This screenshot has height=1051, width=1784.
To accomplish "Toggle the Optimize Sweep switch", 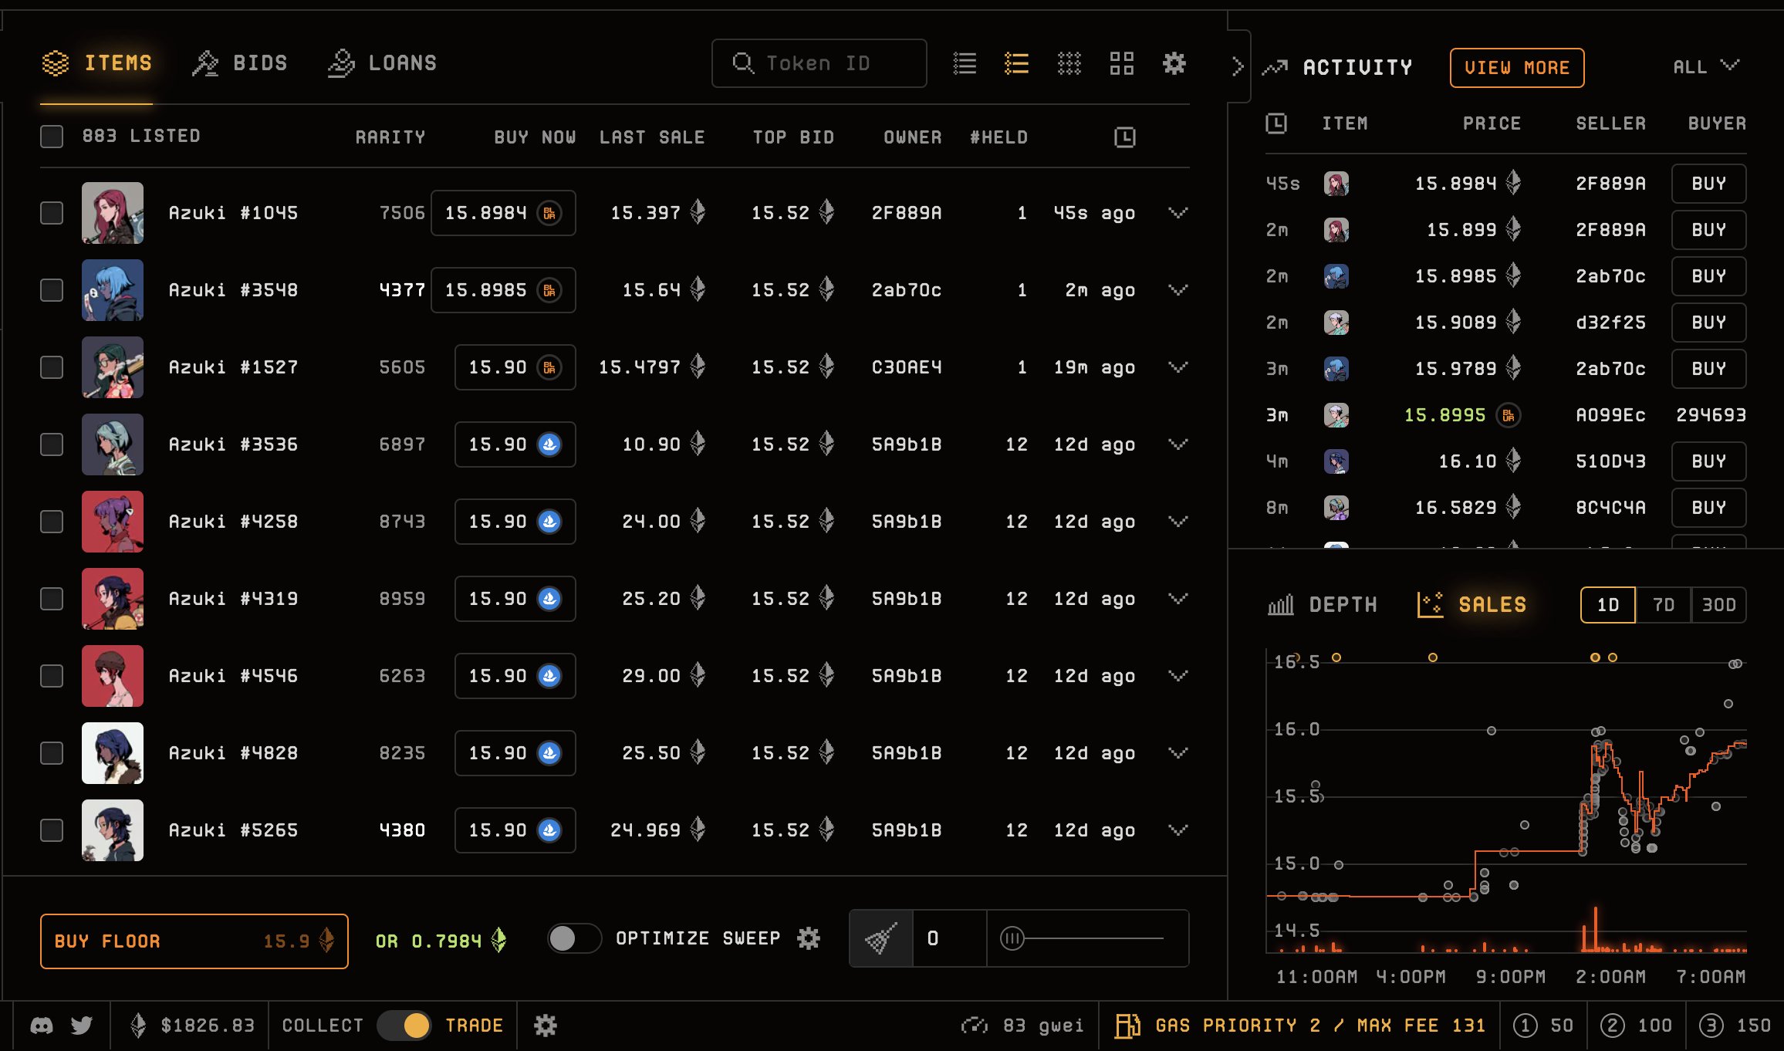I will (x=574, y=938).
